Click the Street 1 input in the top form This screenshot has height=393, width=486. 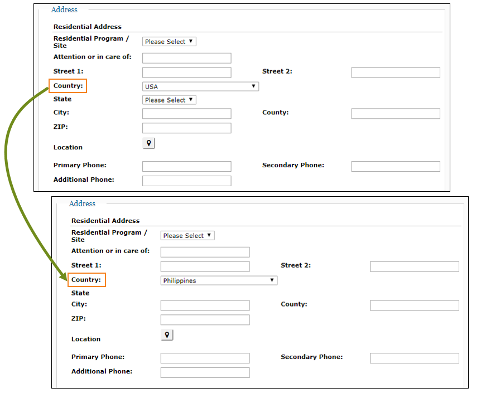(x=186, y=72)
